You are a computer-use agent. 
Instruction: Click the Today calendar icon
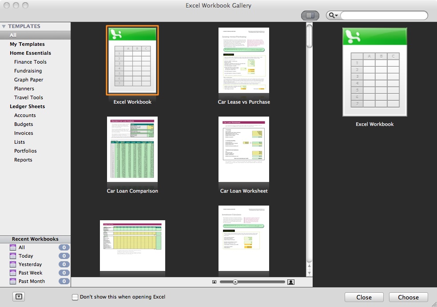click(x=13, y=256)
